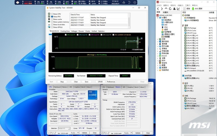This screenshot has height=136, width=217.
Task: Toggle CPU Core #2 graph checkbox
Action: point(78,35)
